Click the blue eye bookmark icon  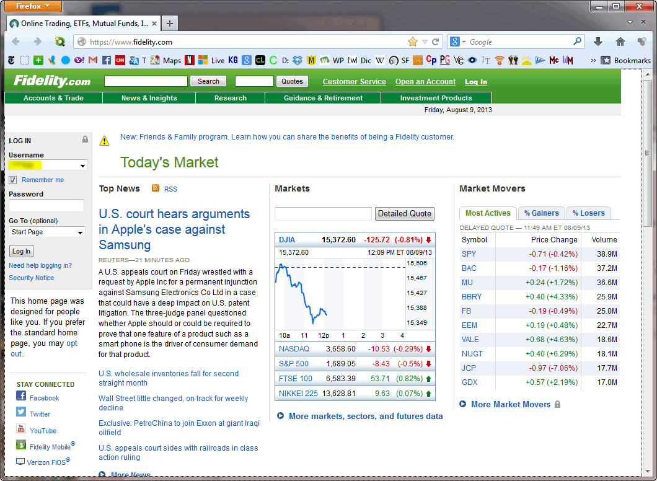pos(472,60)
